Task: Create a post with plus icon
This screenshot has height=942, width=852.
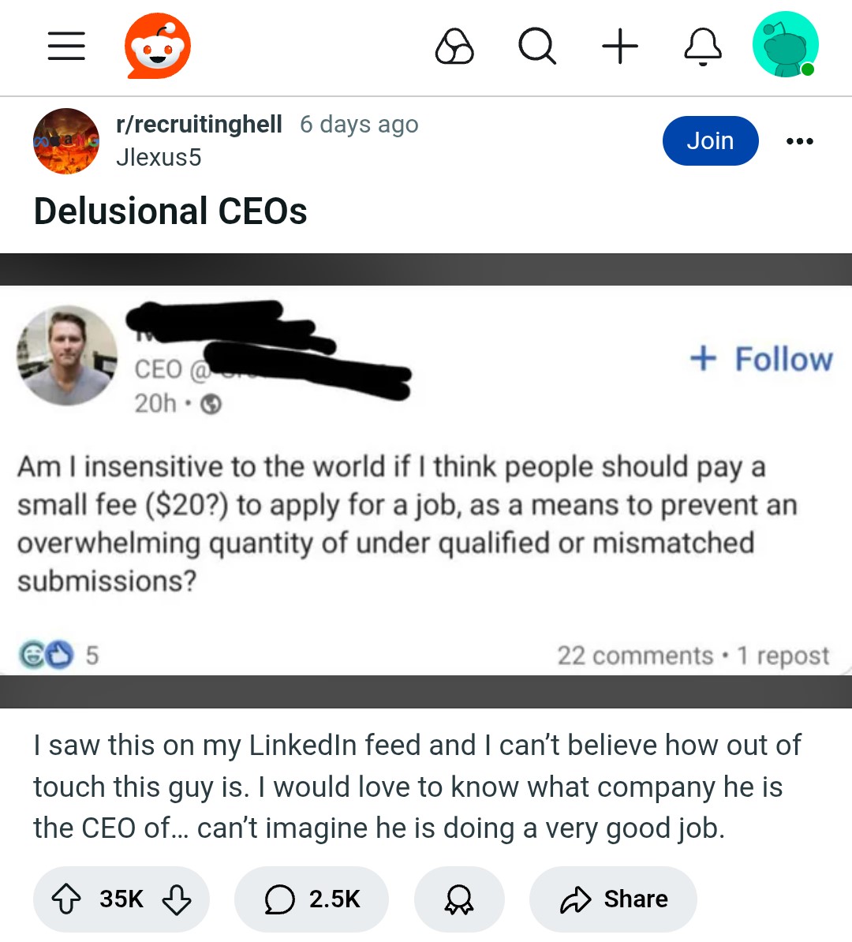Action: (620, 46)
